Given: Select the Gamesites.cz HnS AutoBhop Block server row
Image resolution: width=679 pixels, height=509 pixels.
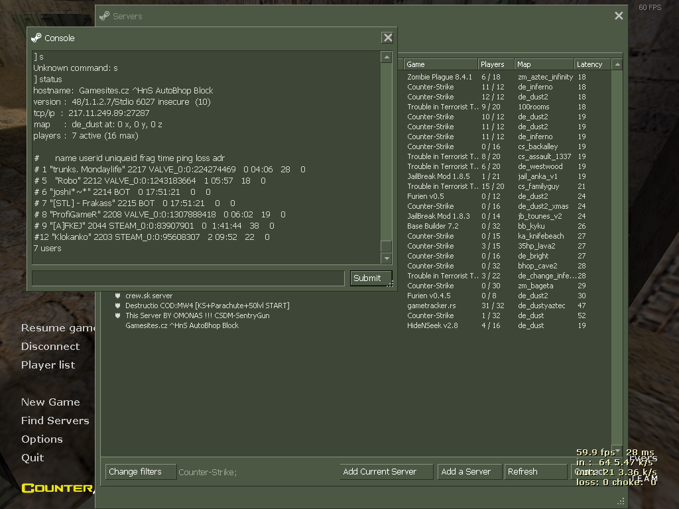Looking at the screenshot, I should (182, 325).
